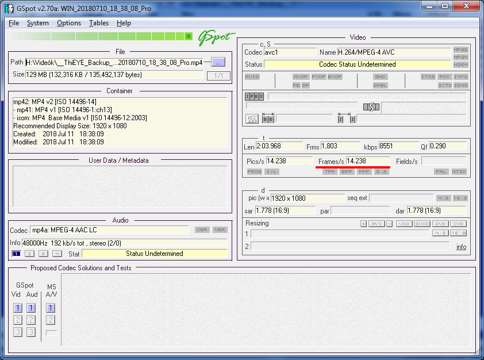Click the Resizing plus button

[x=364, y=224]
